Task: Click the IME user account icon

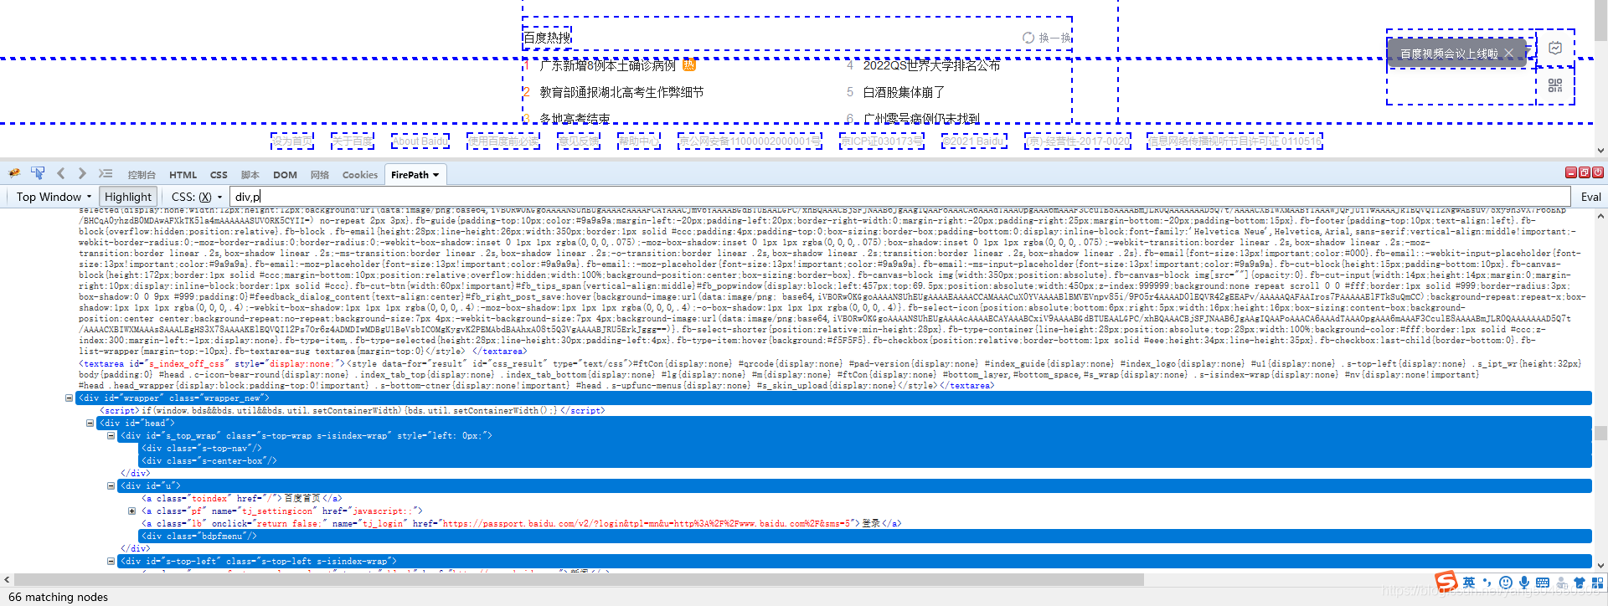Action: [x=1561, y=583]
